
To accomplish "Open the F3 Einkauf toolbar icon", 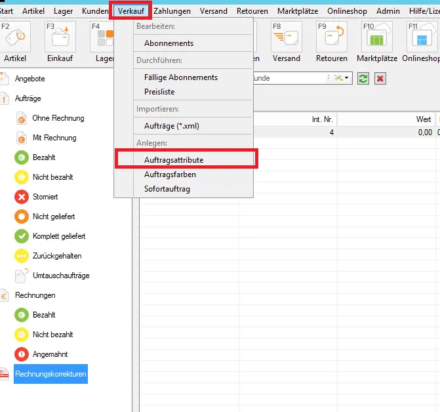I will pyautogui.click(x=60, y=37).
